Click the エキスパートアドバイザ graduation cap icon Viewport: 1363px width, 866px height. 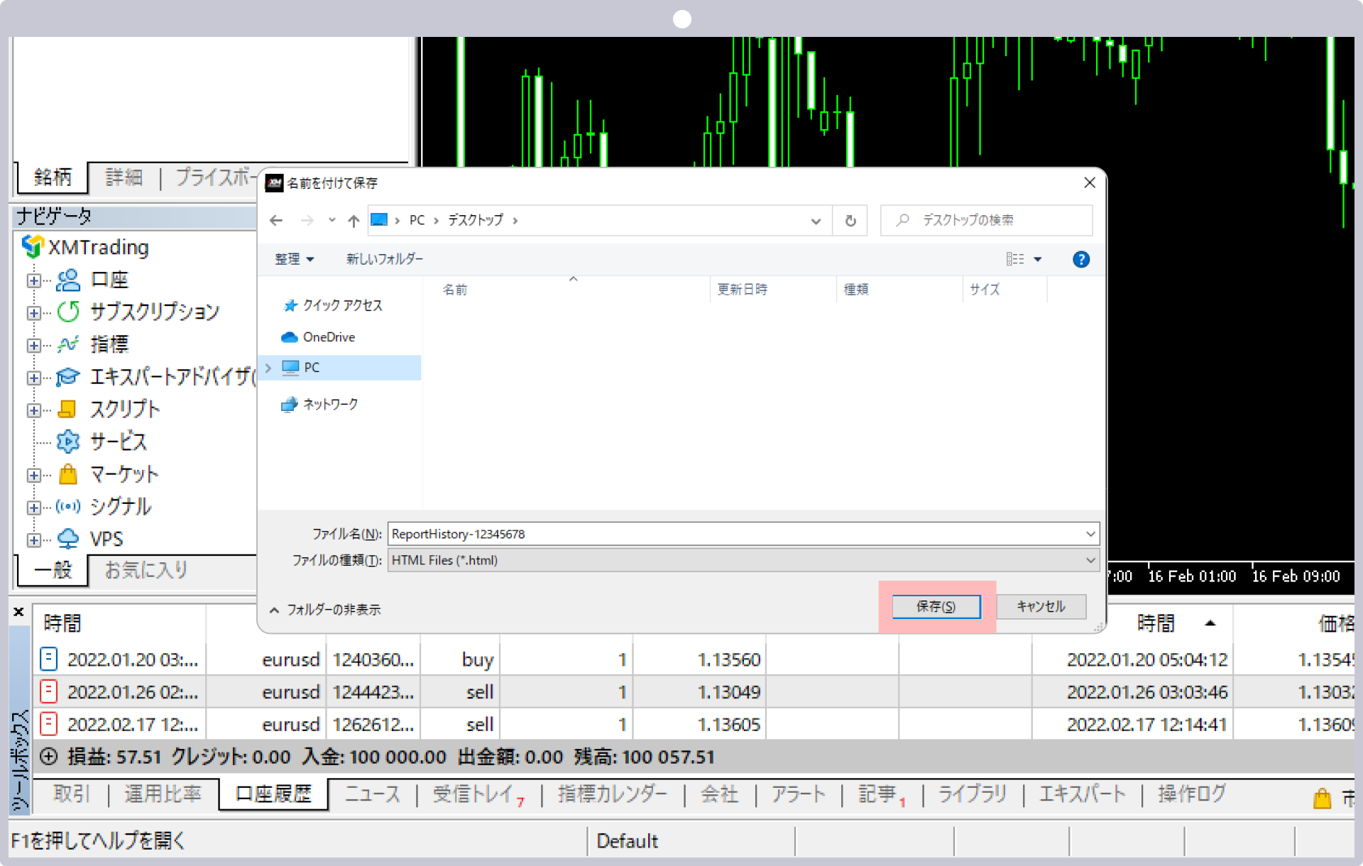(68, 376)
